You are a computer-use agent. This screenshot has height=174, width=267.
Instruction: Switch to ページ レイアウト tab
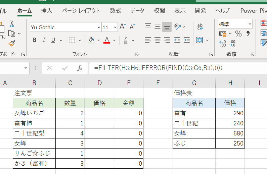point(81,10)
